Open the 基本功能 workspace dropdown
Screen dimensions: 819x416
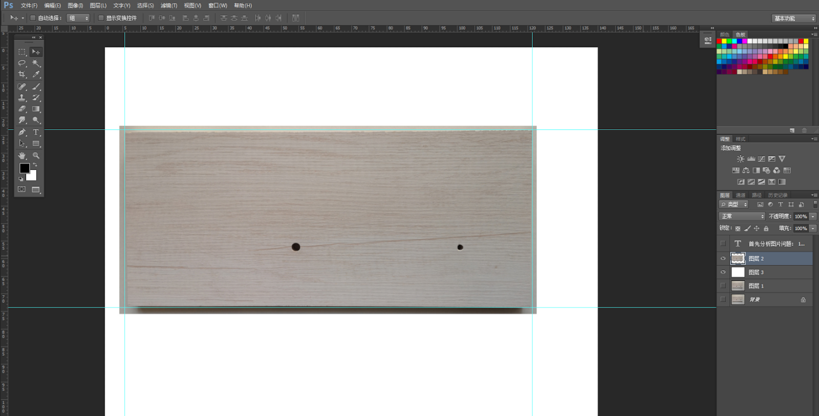point(793,18)
